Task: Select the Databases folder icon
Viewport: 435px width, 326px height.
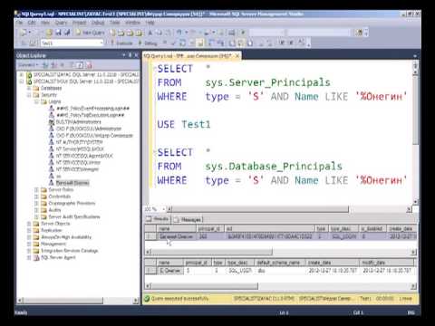Action: click(x=36, y=88)
